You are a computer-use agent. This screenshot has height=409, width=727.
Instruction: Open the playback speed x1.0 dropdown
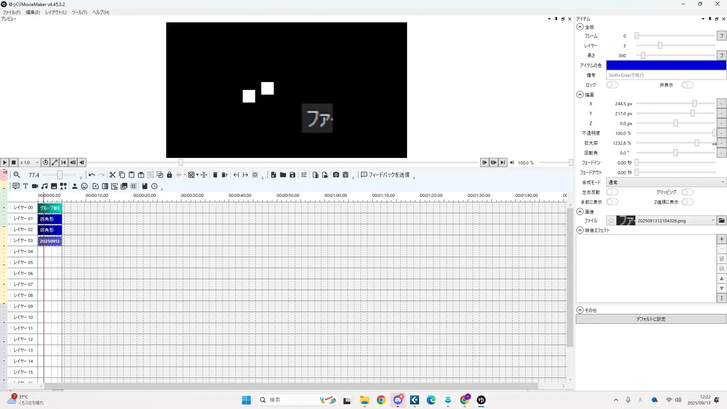coord(30,162)
